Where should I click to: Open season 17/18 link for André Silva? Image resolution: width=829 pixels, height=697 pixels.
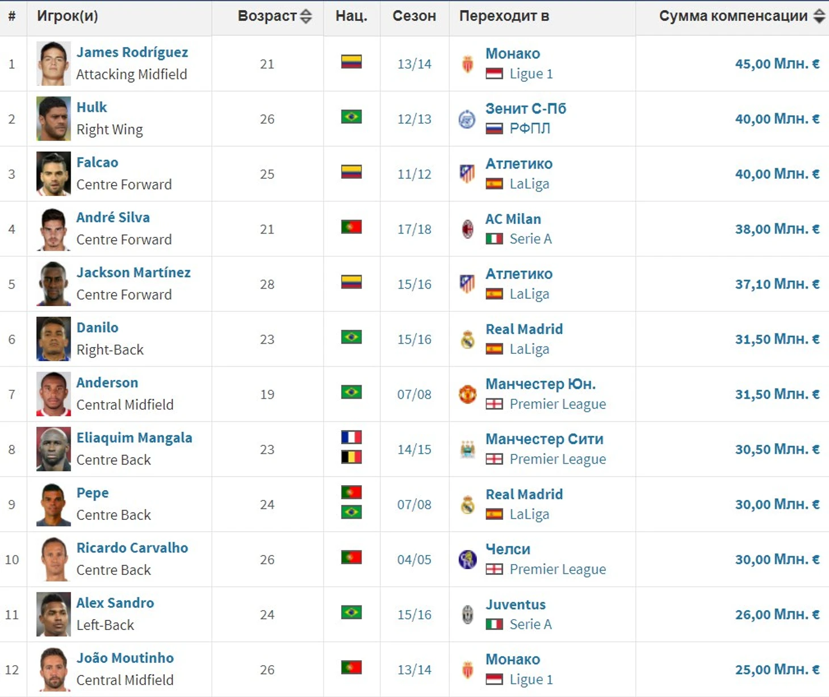click(414, 229)
